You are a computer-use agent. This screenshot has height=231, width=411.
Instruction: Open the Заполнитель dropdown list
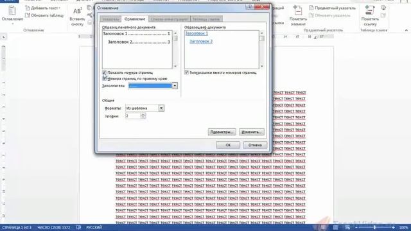pyautogui.click(x=175, y=85)
